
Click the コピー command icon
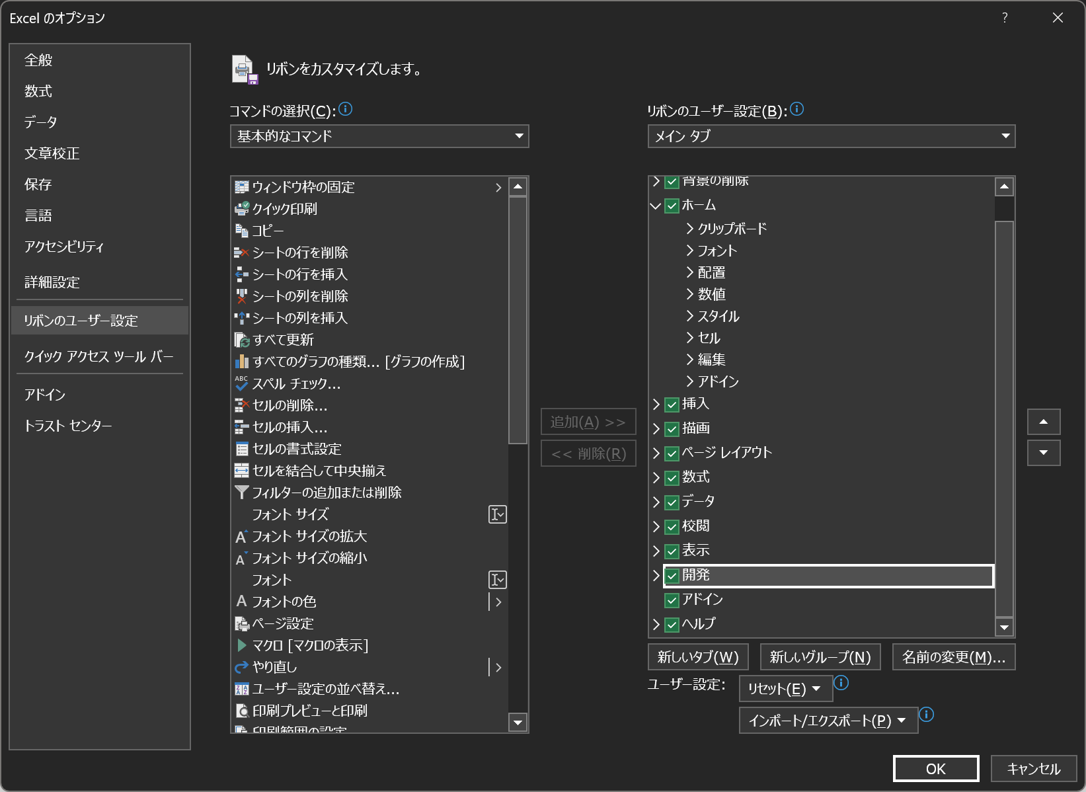pos(242,231)
